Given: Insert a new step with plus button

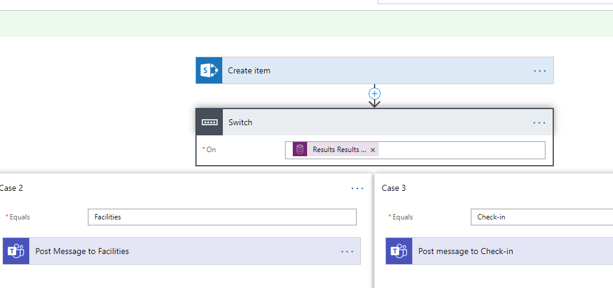Looking at the screenshot, I should [375, 94].
